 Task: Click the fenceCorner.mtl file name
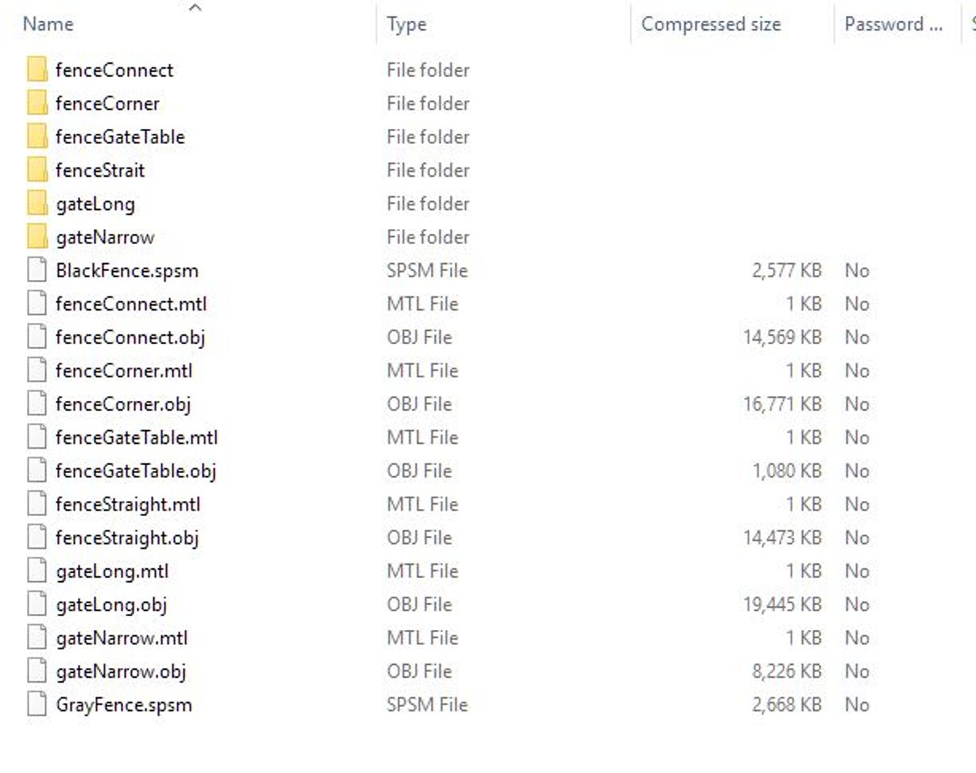[124, 371]
